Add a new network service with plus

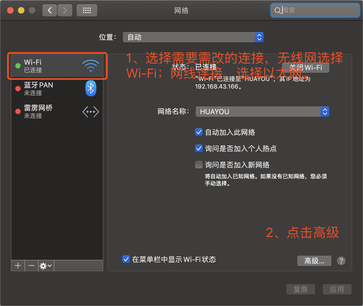[x=18, y=266]
